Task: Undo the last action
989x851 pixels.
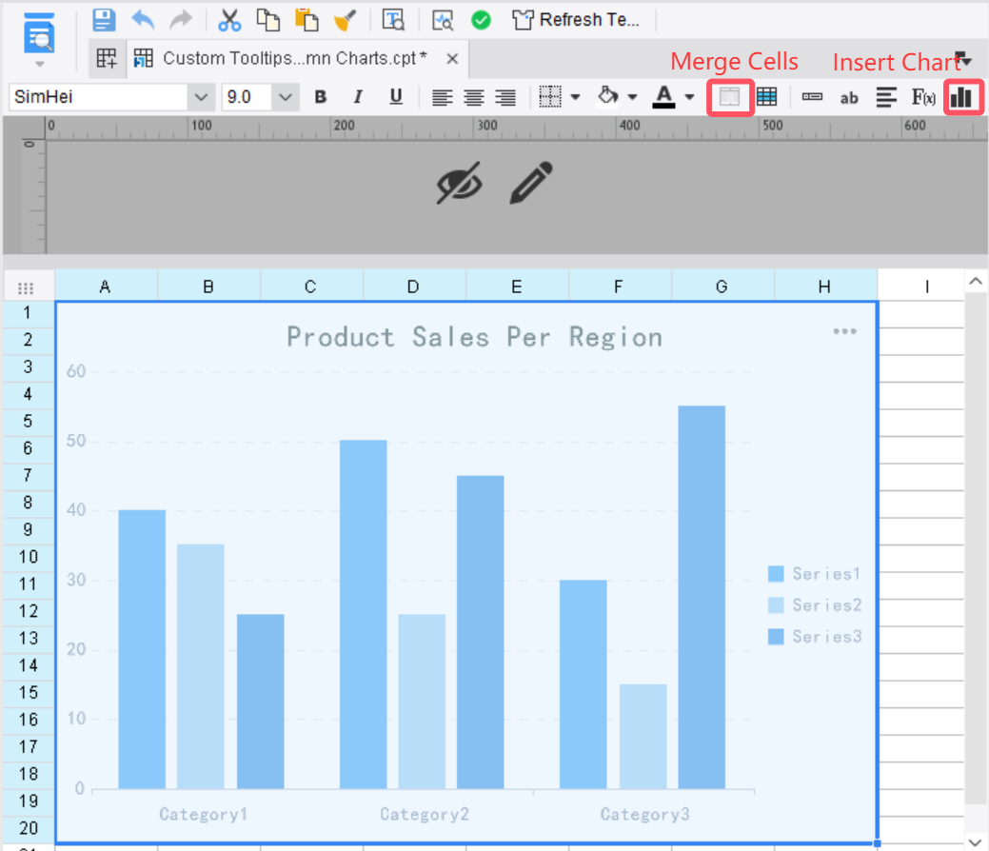Action: [143, 20]
